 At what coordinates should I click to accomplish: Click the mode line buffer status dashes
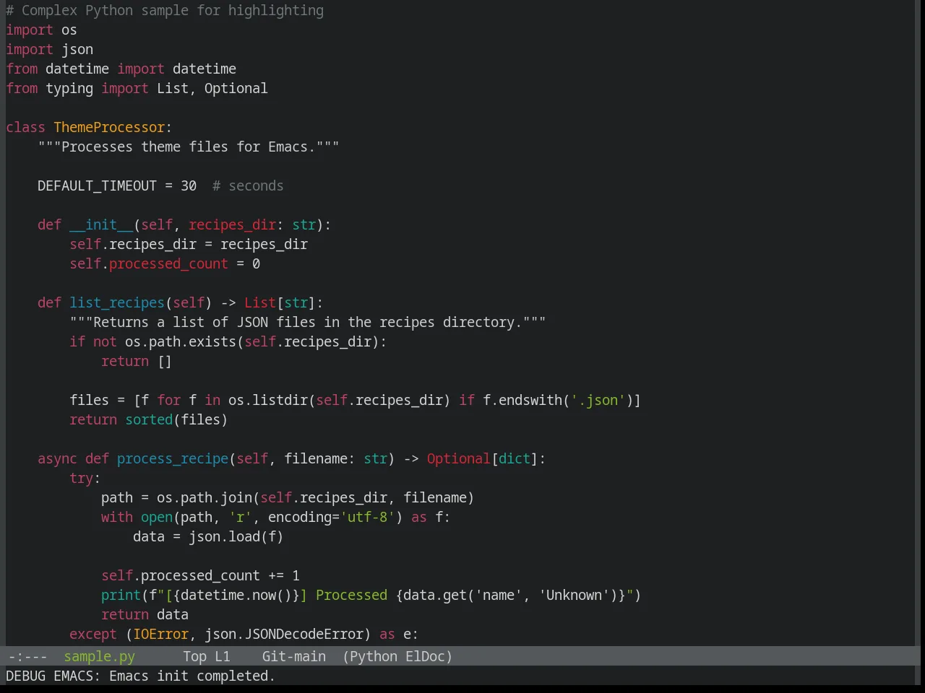point(27,656)
